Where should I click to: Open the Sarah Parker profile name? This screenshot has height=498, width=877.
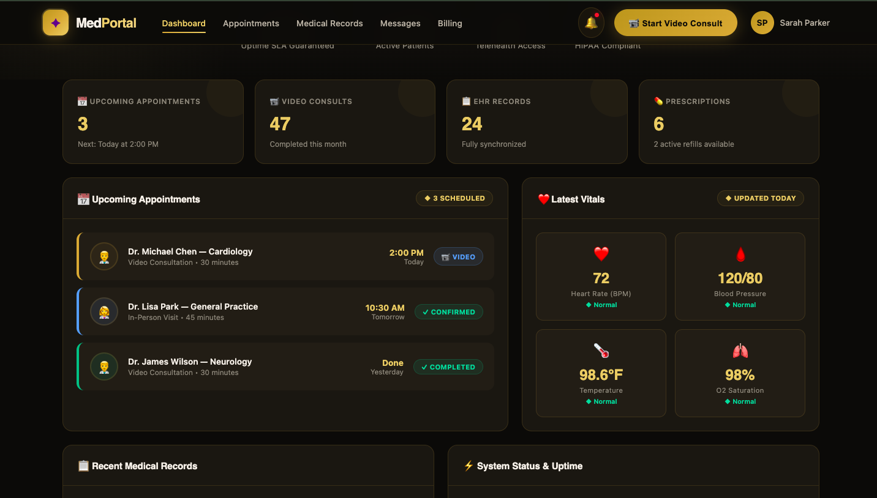click(x=805, y=23)
